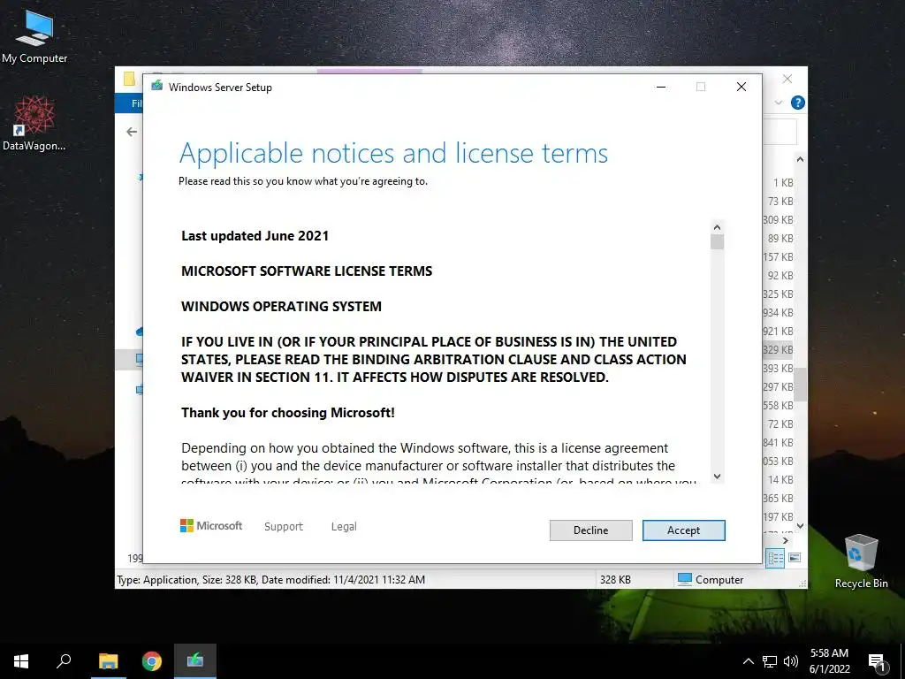Click Explorer file list scroll up arrow
The width and height of the screenshot is (905, 679).
(800, 159)
